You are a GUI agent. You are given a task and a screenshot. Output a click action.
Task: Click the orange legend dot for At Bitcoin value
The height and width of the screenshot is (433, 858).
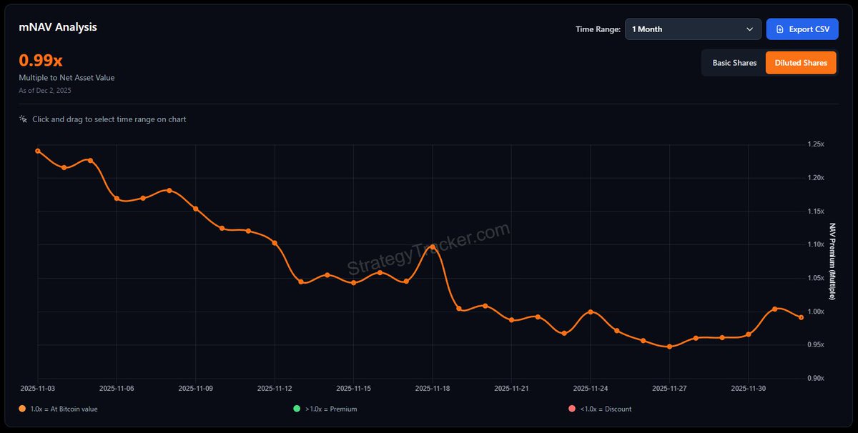click(22, 409)
